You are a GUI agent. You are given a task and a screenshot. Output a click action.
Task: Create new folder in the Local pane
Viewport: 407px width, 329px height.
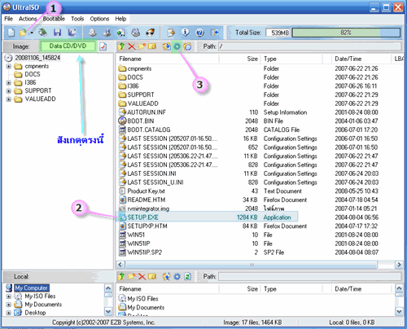pyautogui.click(x=132, y=277)
